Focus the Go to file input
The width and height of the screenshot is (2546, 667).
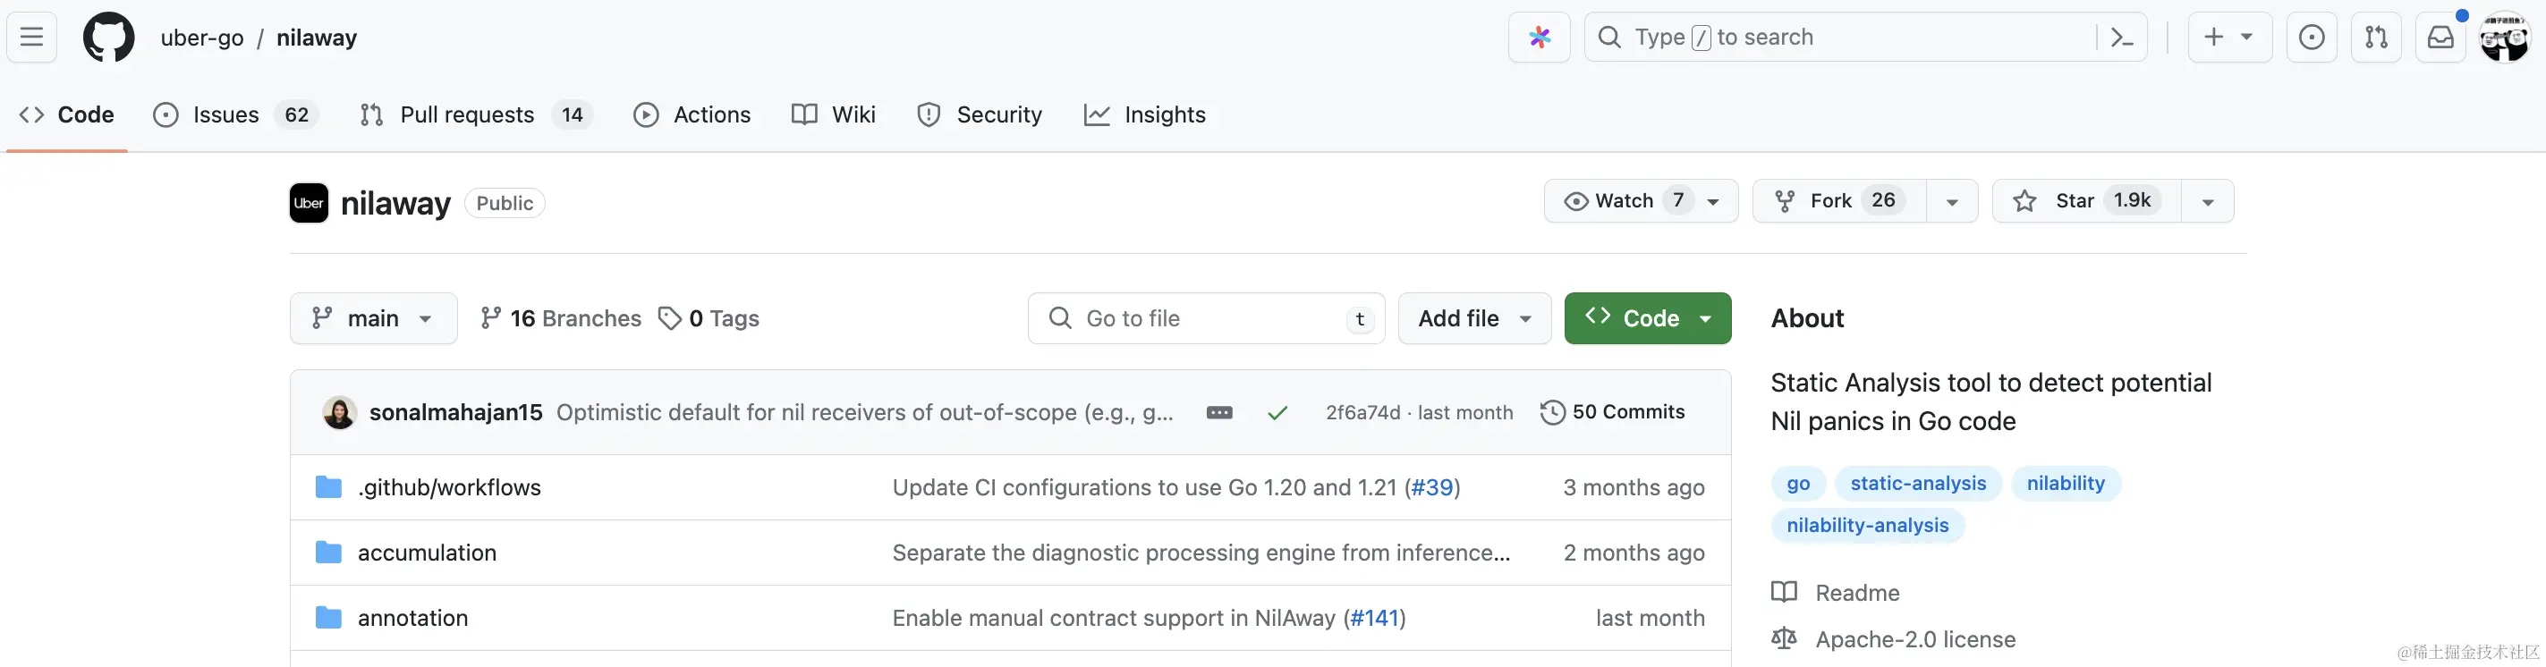click(1206, 318)
